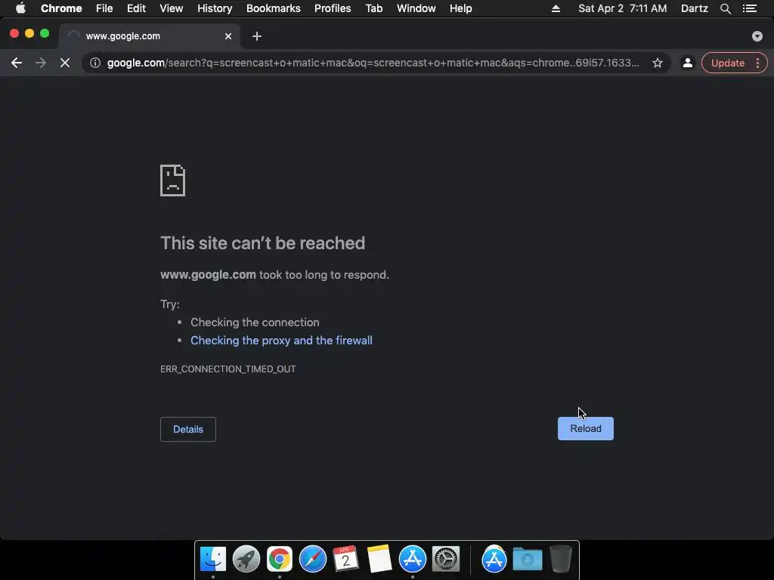Click the sad page error icon

tap(173, 180)
